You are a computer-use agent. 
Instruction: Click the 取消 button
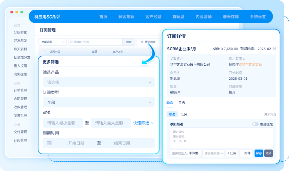tap(269, 153)
